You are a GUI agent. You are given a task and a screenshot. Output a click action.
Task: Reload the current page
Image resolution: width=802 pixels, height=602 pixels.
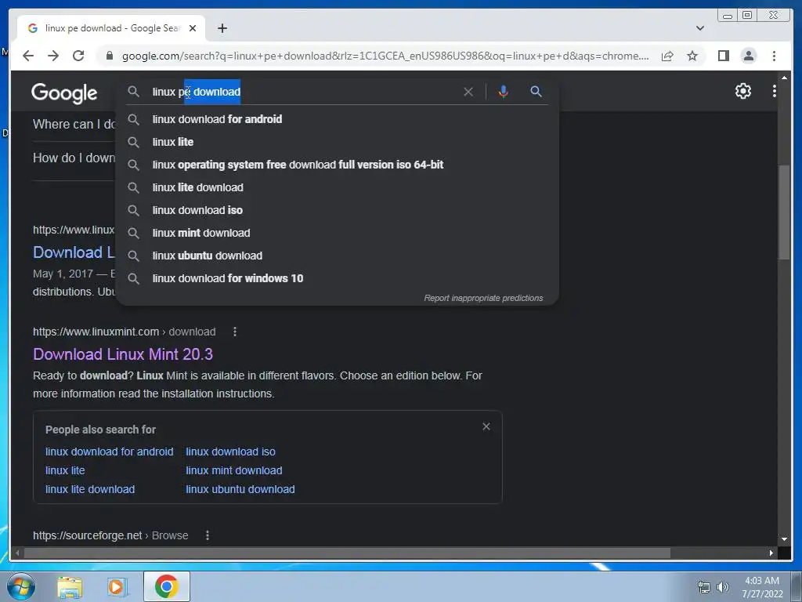point(78,56)
